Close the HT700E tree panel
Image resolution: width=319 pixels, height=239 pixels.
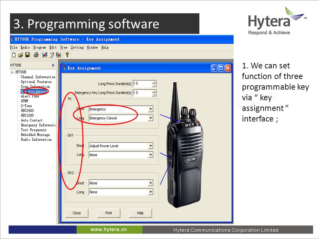tap(53, 65)
